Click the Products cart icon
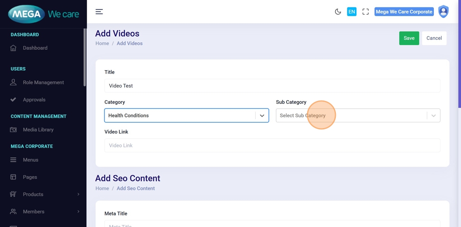This screenshot has width=461, height=227. click(13, 194)
